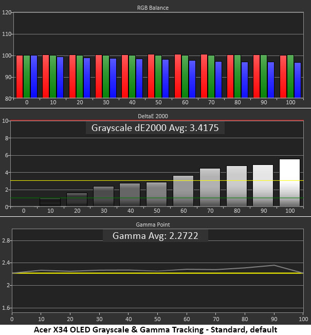
Task: Click the blue bar at 30 in RGB Balance
Action: [x=113, y=78]
